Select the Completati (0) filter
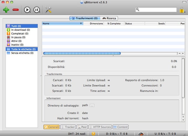Screen dimensions: 188x136 [x=22, y=34]
